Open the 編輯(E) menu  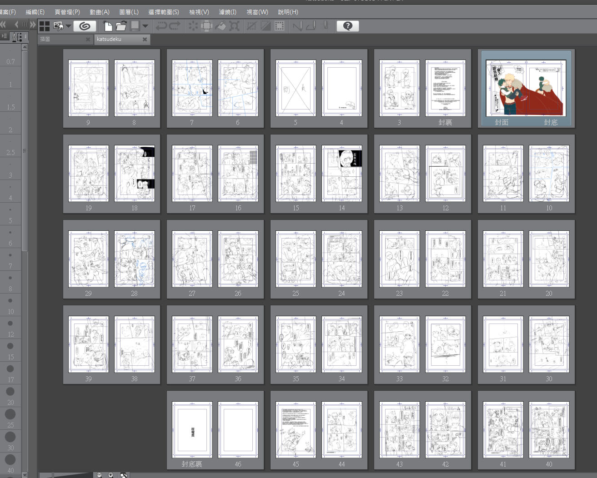[35, 12]
